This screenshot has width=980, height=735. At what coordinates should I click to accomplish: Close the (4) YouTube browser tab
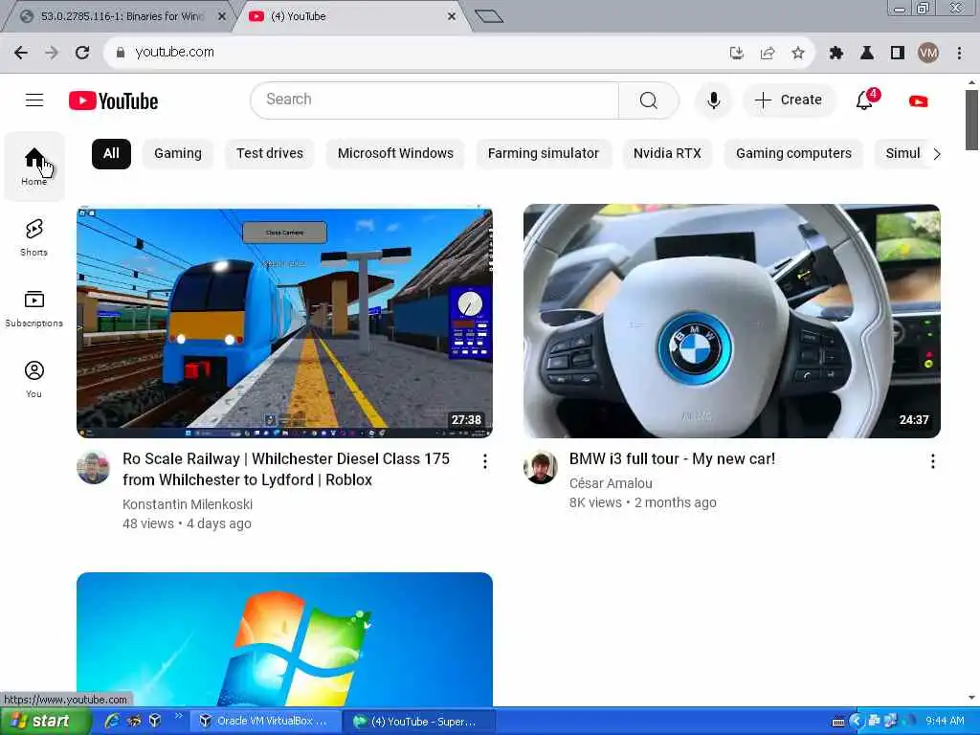(x=452, y=17)
